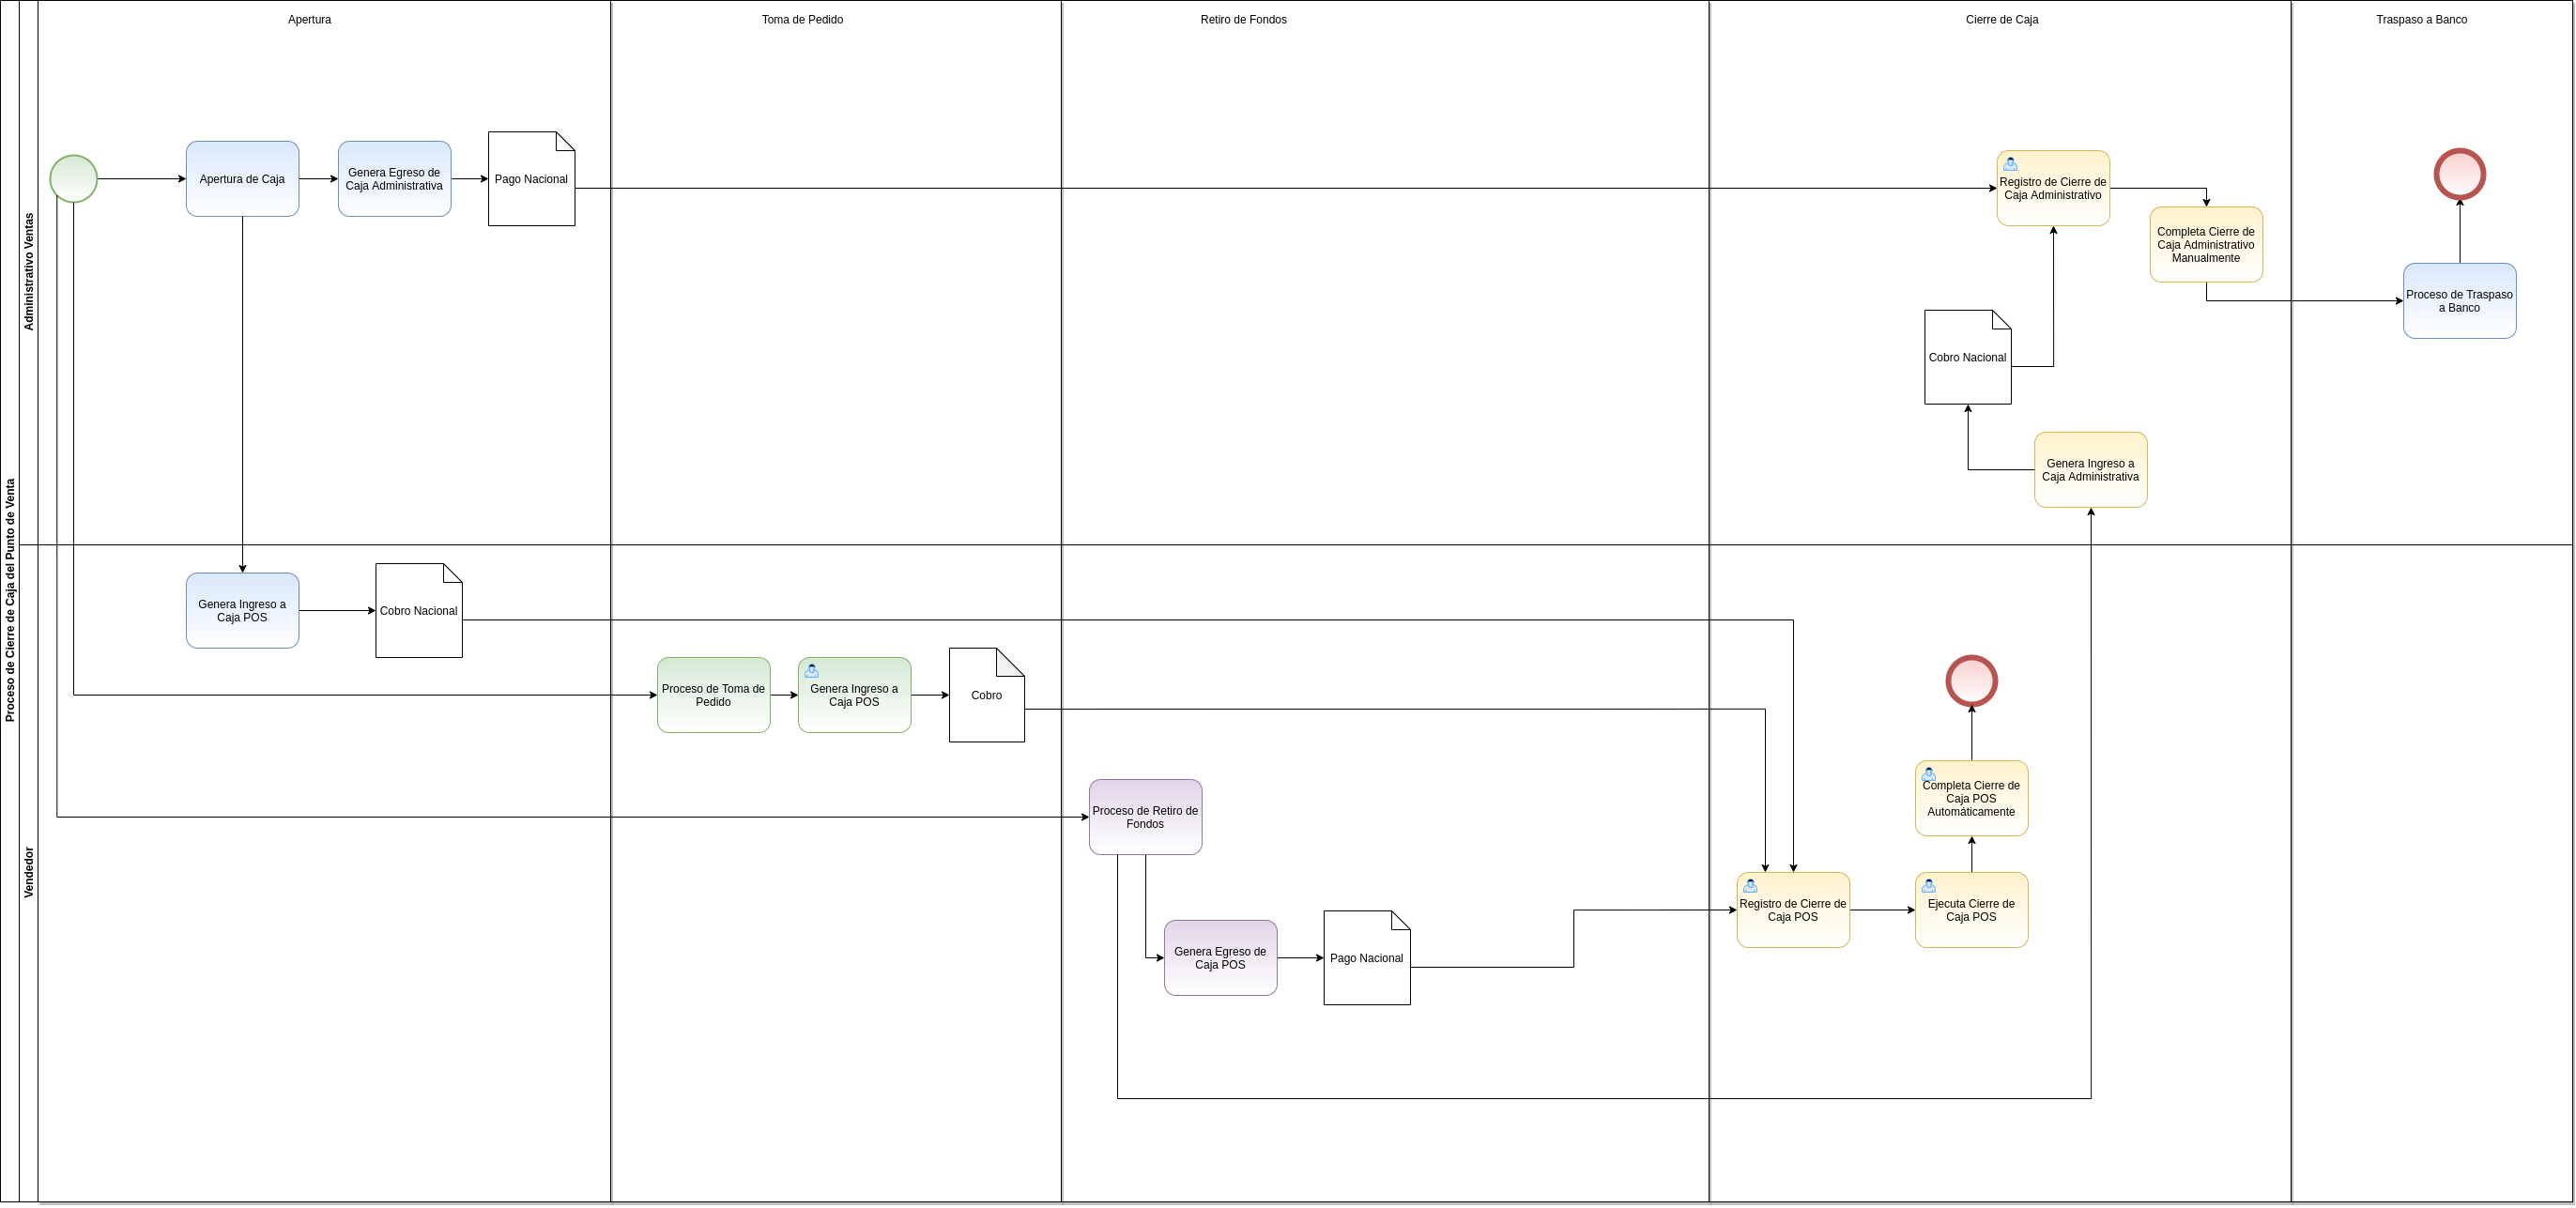Viewport: 2576px width, 1208px height.
Task: Select the end event above Completa Cierre de Caja POS
Action: pyautogui.click(x=1972, y=682)
